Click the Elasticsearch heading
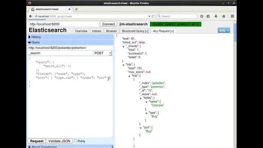Viewport: 263px width, 148px height. point(48,30)
